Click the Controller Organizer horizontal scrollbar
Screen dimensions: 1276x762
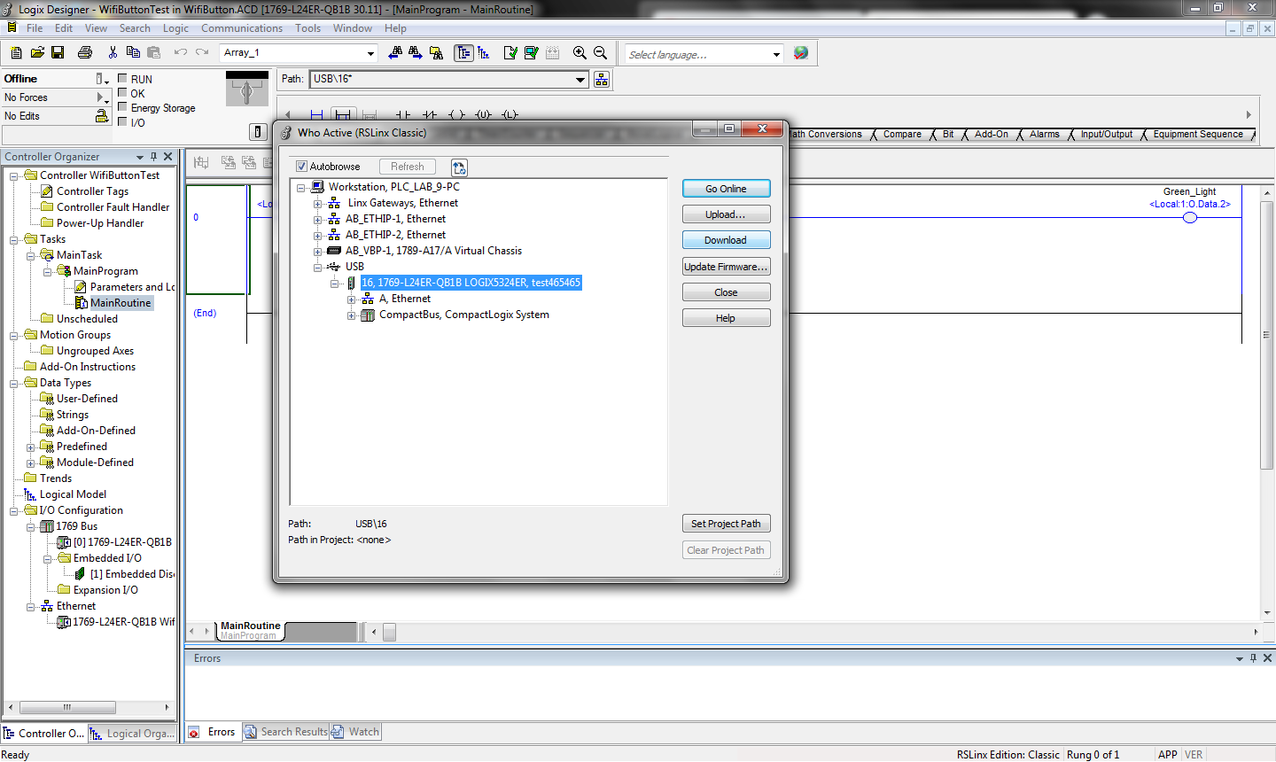pos(91,707)
